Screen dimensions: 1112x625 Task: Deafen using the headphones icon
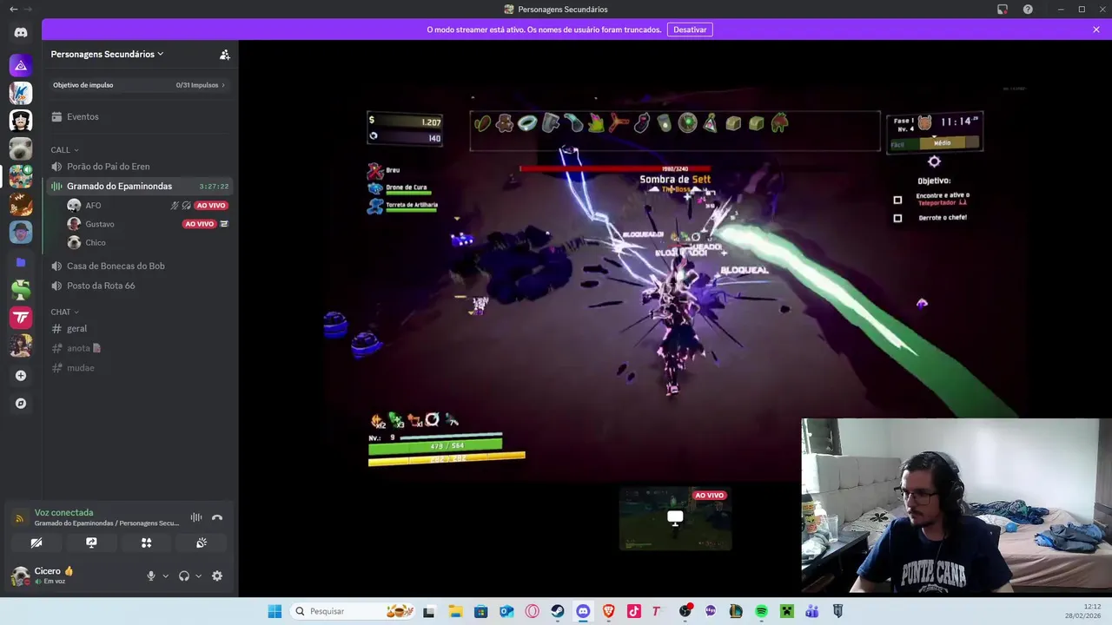coord(184,576)
